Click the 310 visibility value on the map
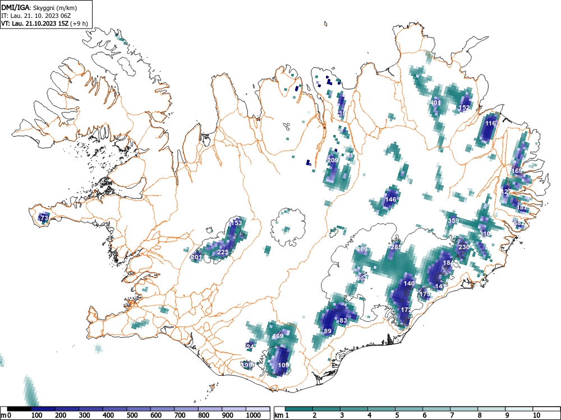This screenshot has height=420, width=561. point(485,234)
